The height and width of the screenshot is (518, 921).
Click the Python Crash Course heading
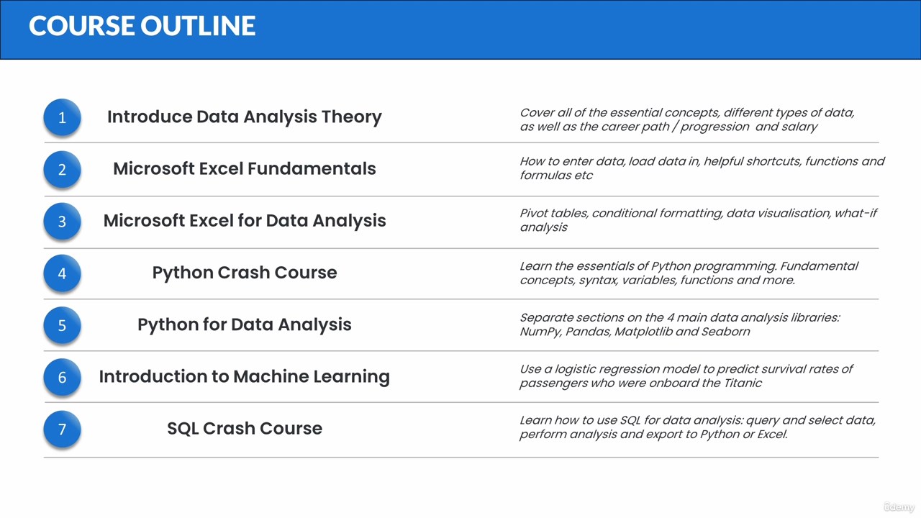coord(245,273)
